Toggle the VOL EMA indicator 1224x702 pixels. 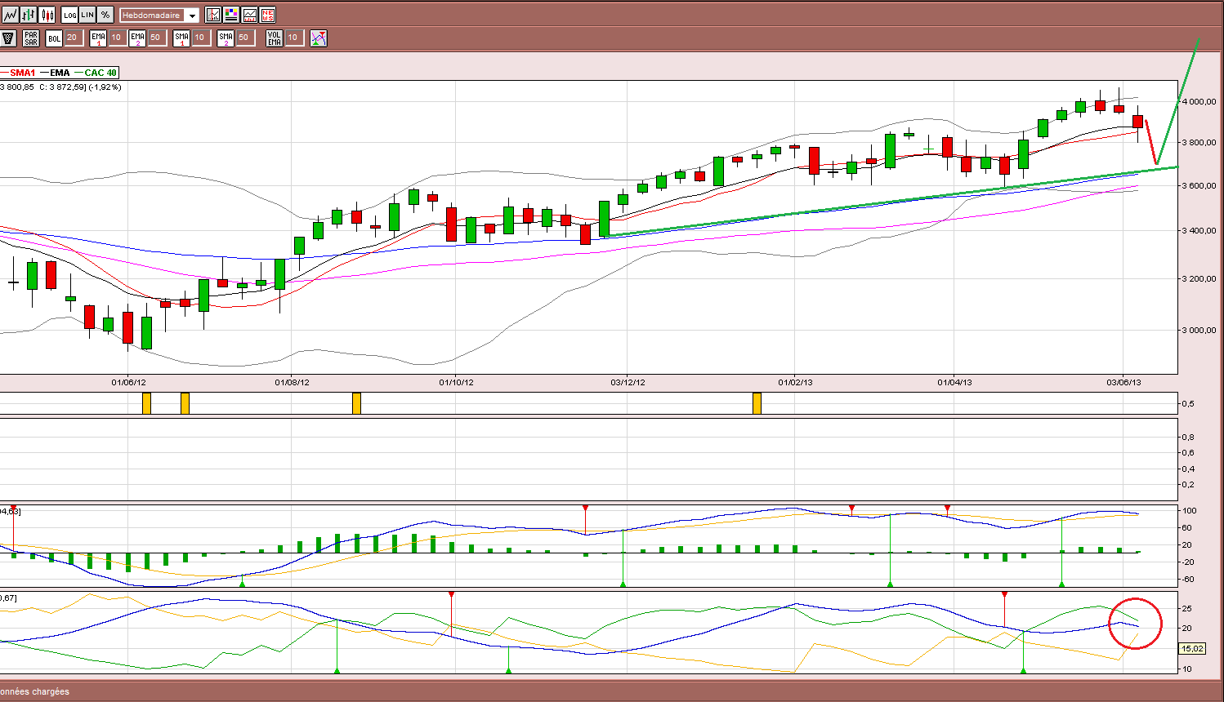tap(275, 38)
